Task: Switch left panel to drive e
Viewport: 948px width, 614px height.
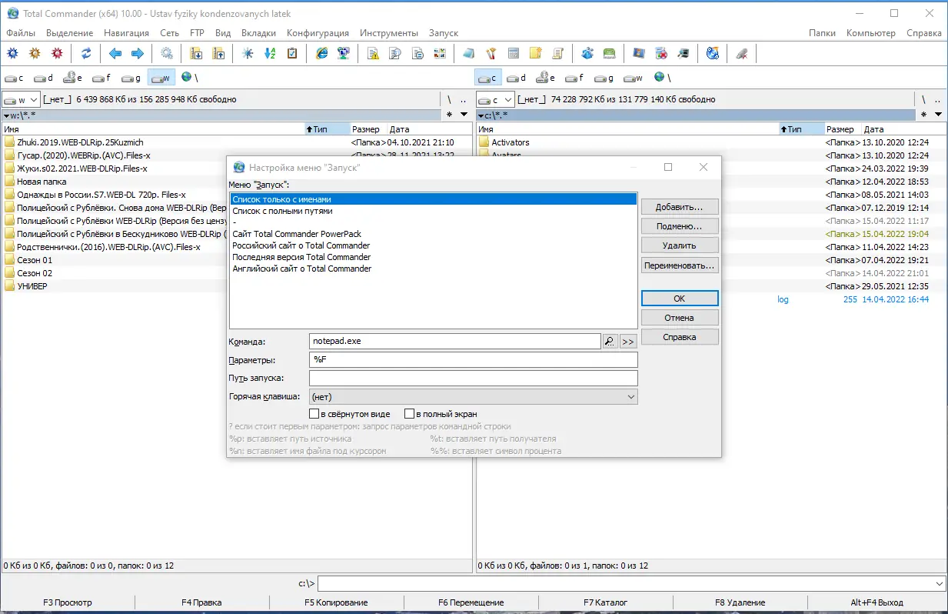Action: pyautogui.click(x=73, y=78)
